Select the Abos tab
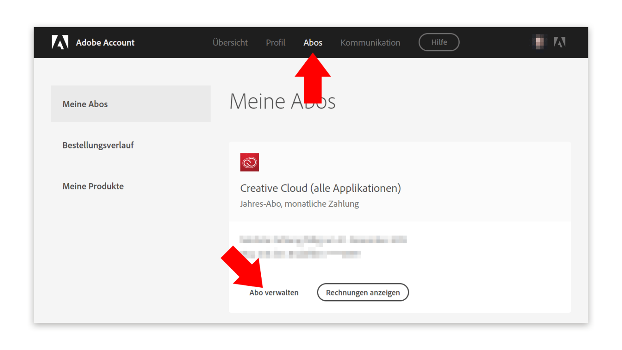Viewport: 622px width, 350px height. [x=313, y=42]
